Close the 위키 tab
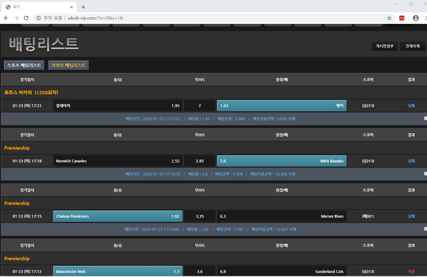This screenshot has height=277, width=427. pyautogui.click(x=72, y=7)
